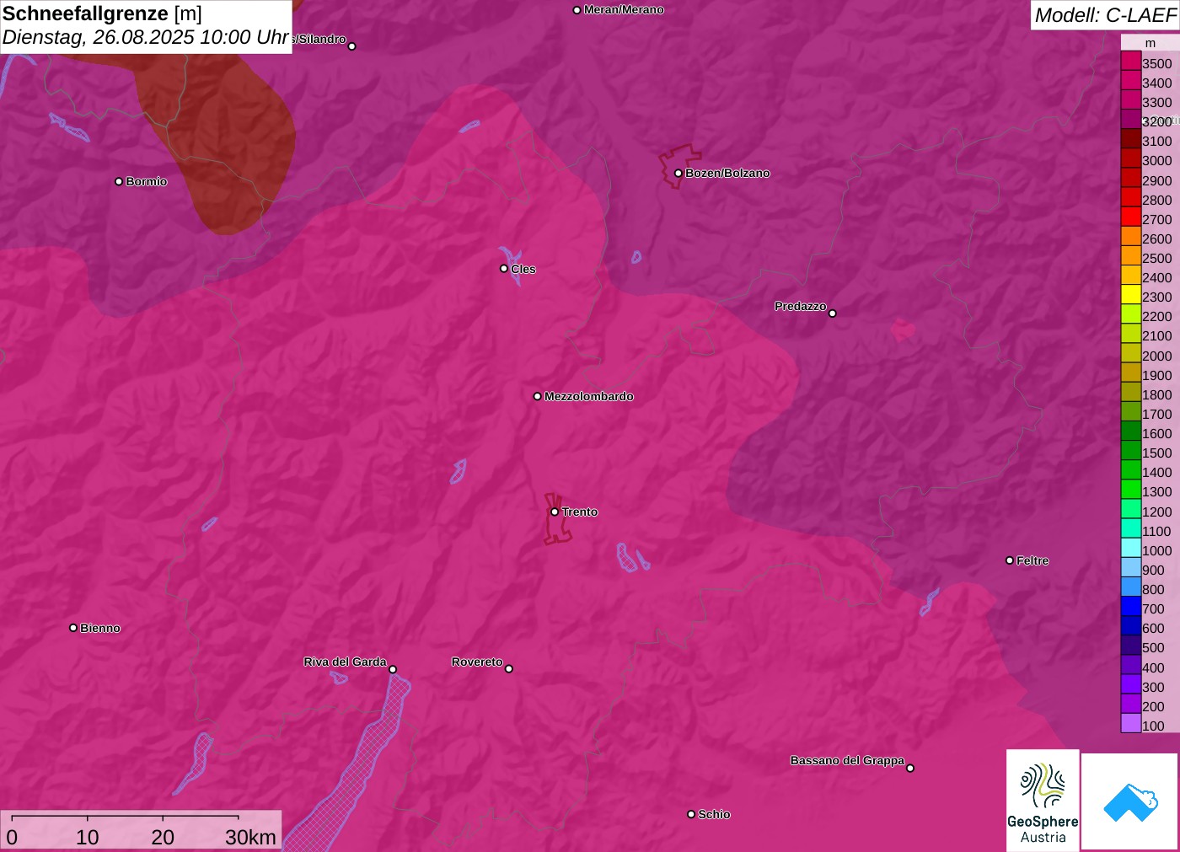The height and width of the screenshot is (852, 1180).
Task: Select the Schio town marker
Action: point(691,814)
